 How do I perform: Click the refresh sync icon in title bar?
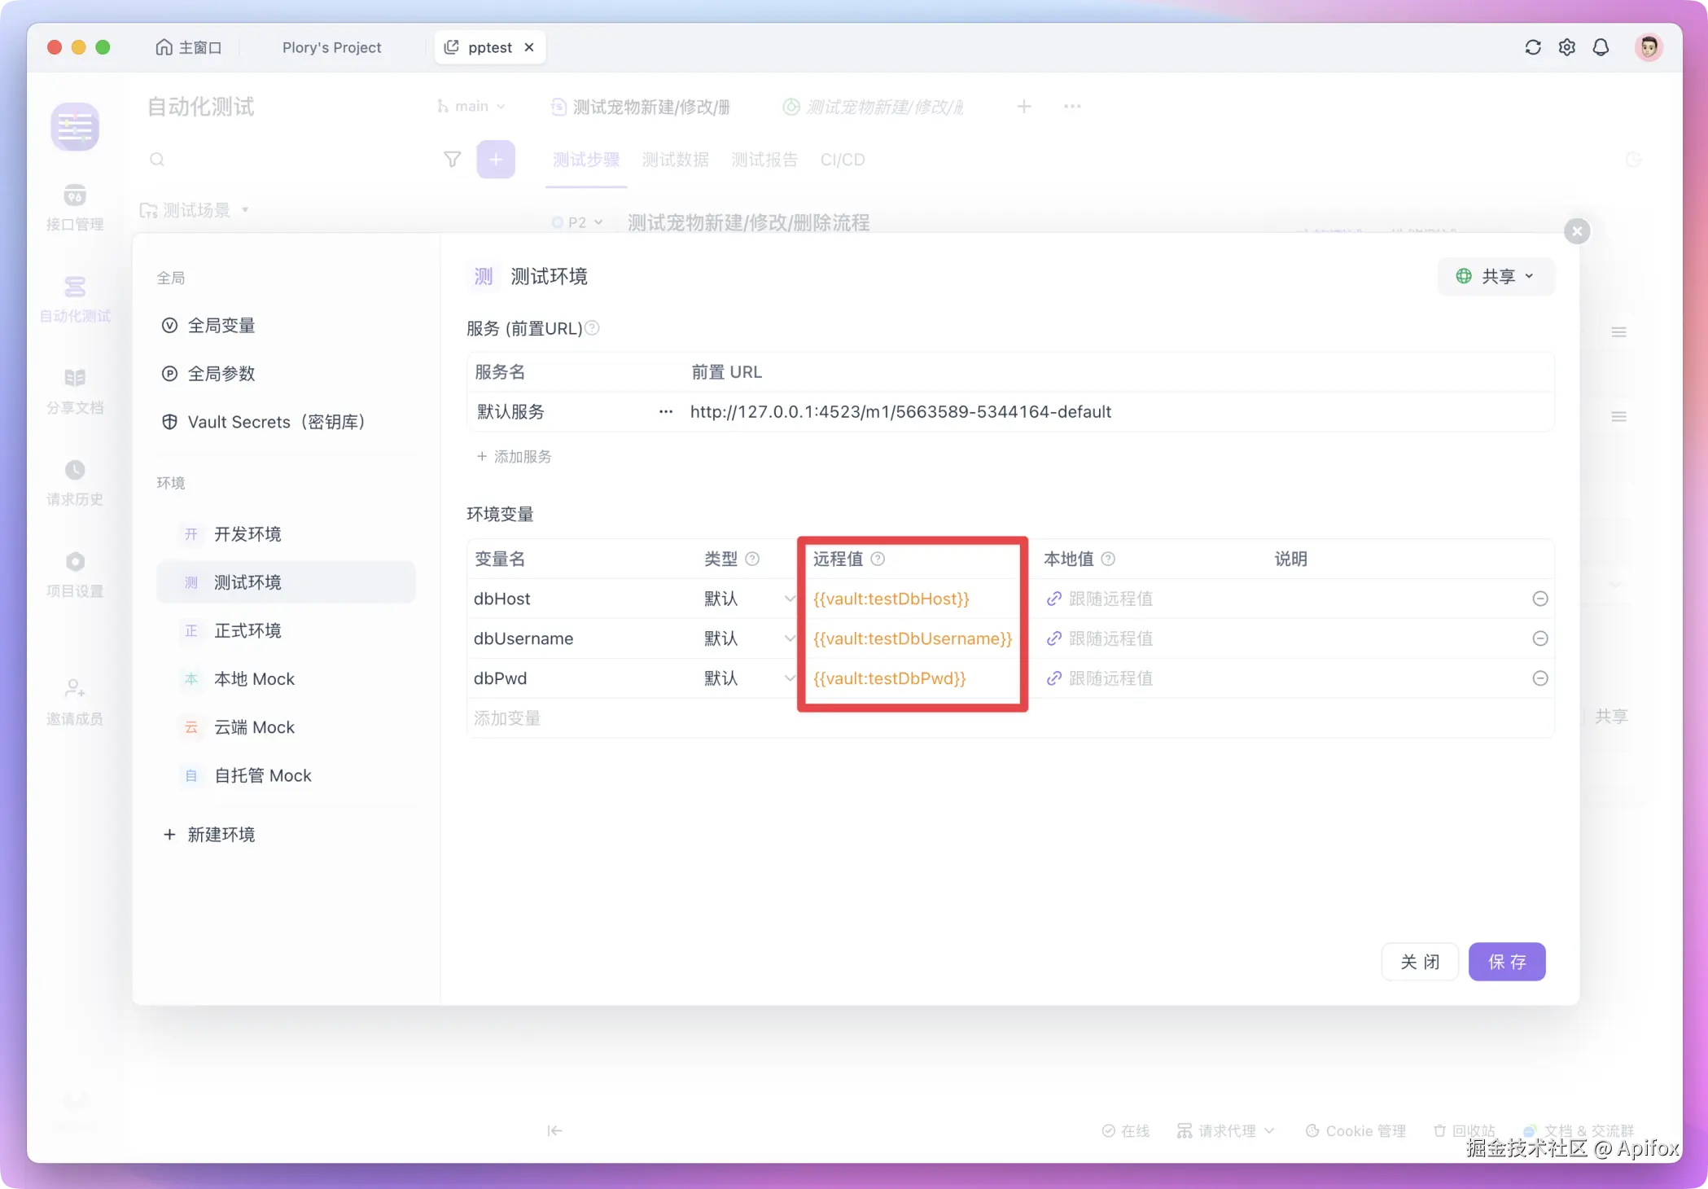1533,47
